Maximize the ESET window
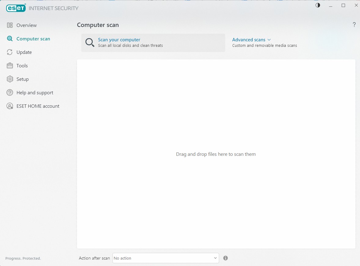The image size is (360, 266). (x=343, y=5)
